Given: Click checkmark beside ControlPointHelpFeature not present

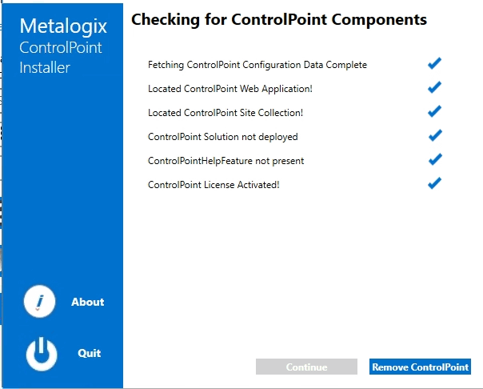Looking at the screenshot, I should 434,160.
